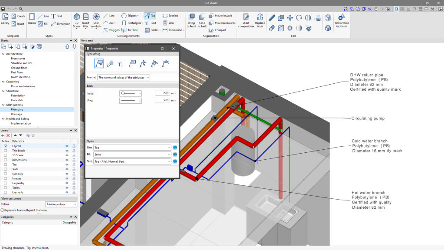The height and width of the screenshot is (250, 444).
Task: Select the text-only tag type icon
Action: [121, 63]
